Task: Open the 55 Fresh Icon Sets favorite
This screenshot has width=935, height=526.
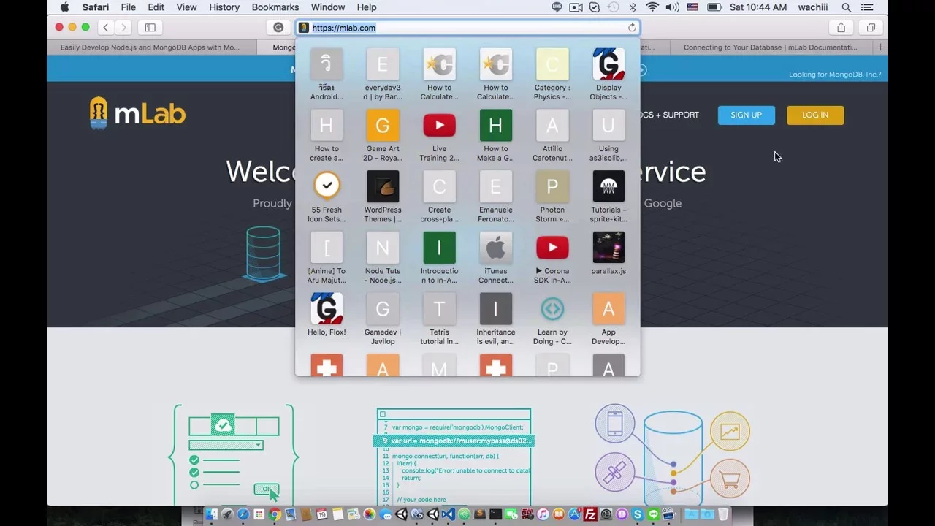Action: [327, 187]
